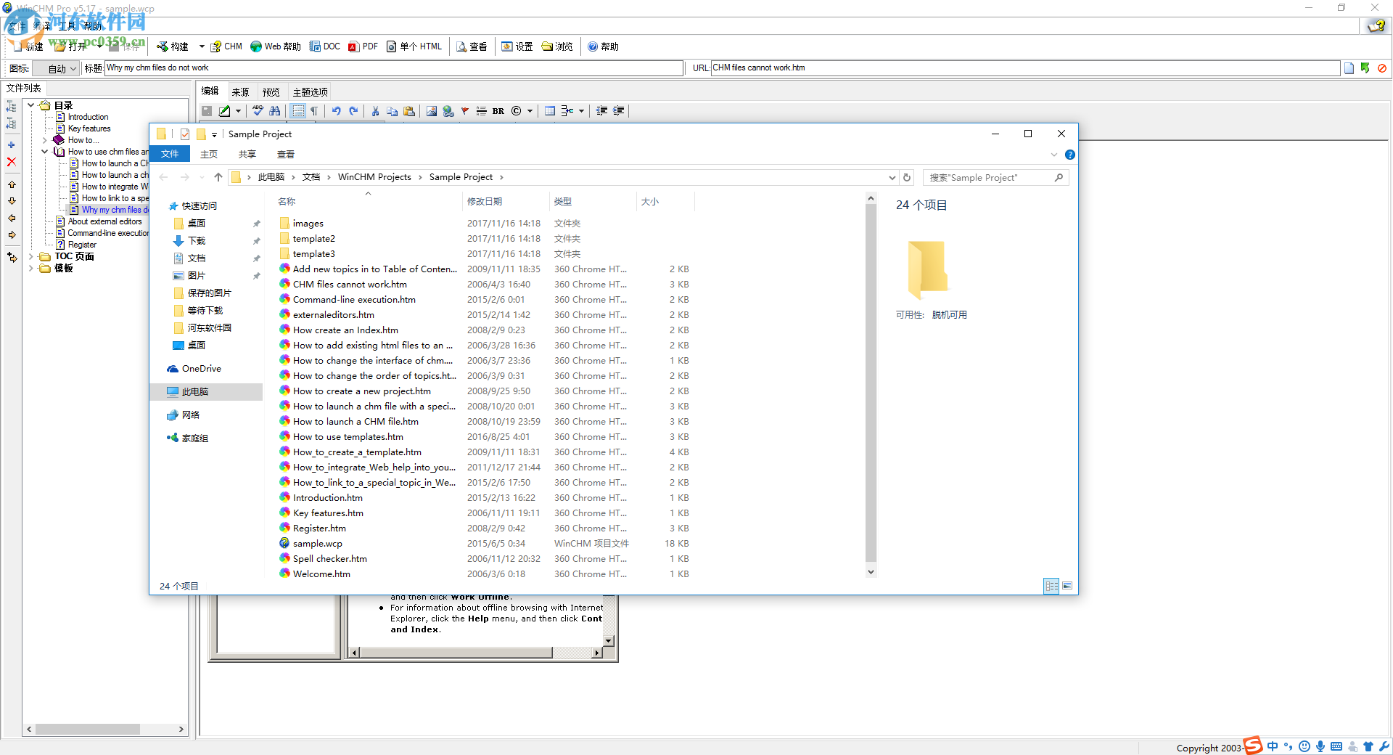
Task: Select the Introduction.htm file in Explorer
Action: pyautogui.click(x=327, y=498)
